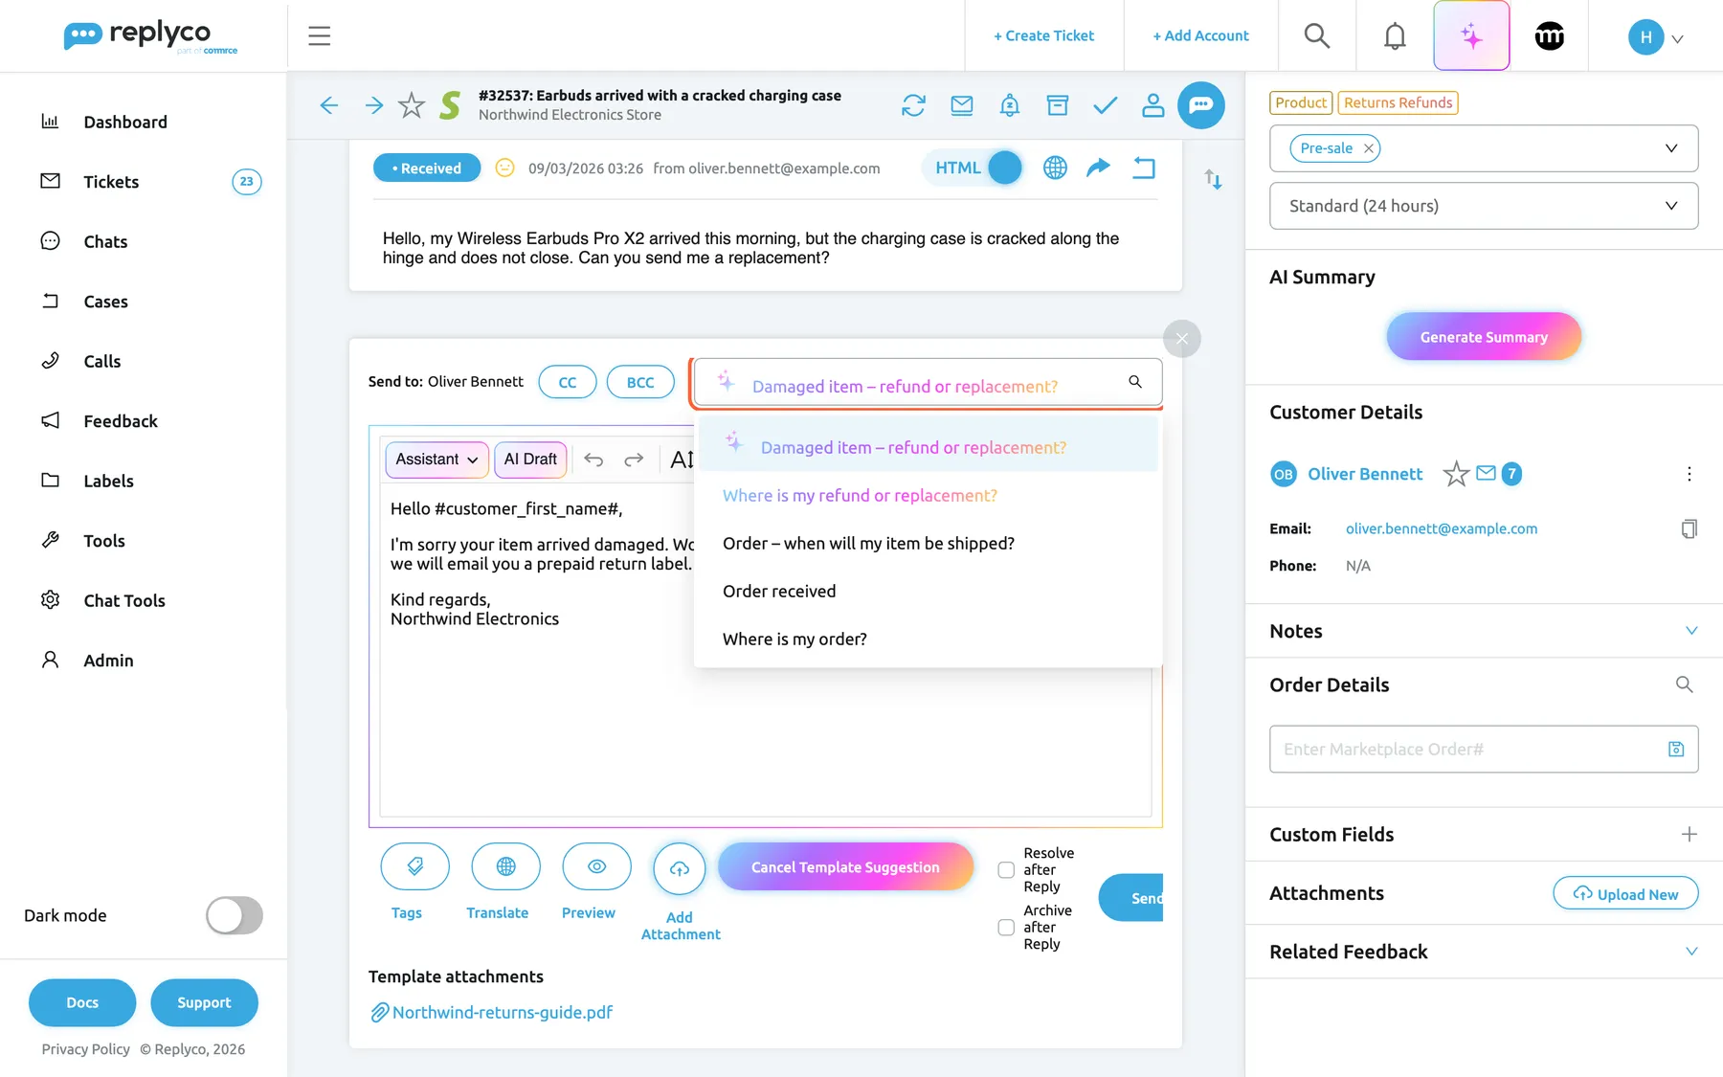This screenshot has width=1723, height=1077.
Task: Open the AI sparkle assistant button
Action: tap(1471, 36)
